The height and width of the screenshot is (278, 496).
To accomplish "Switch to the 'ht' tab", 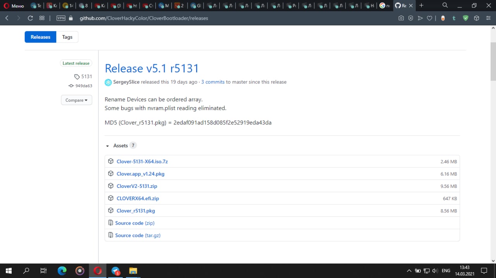I will point(132,6).
